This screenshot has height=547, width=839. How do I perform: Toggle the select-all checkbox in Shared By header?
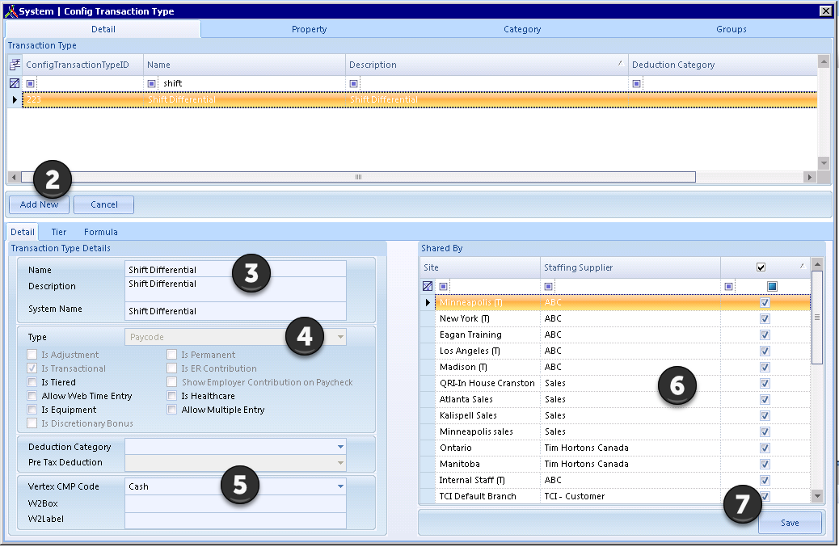click(x=761, y=267)
